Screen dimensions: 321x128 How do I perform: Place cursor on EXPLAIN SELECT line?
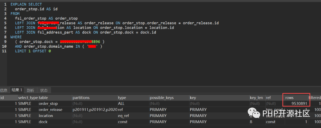26,4
